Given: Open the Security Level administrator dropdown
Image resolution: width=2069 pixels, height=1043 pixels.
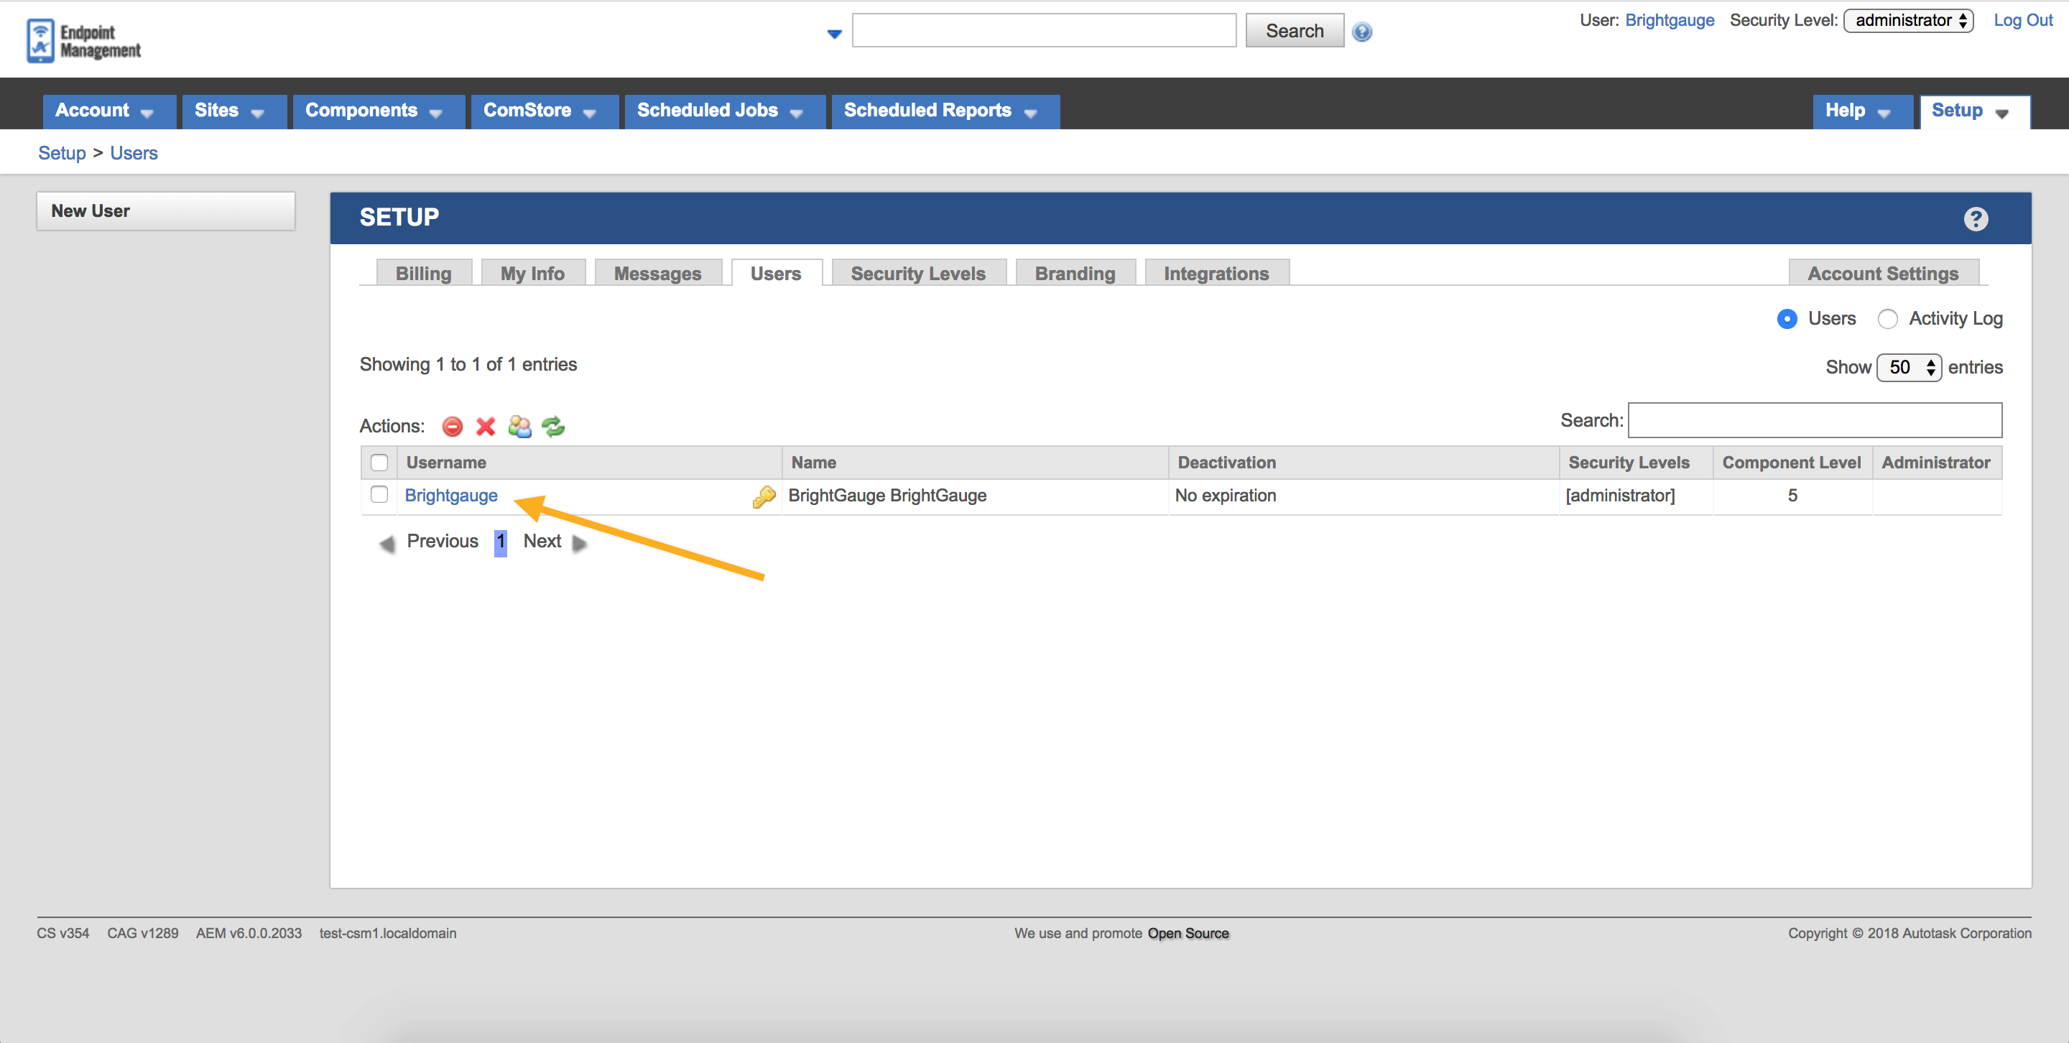Looking at the screenshot, I should click(1907, 21).
